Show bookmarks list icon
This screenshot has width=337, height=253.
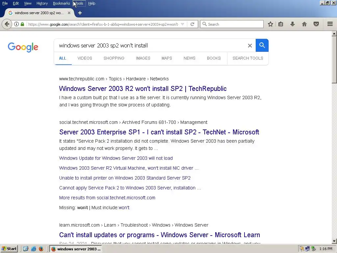(x=281, y=24)
